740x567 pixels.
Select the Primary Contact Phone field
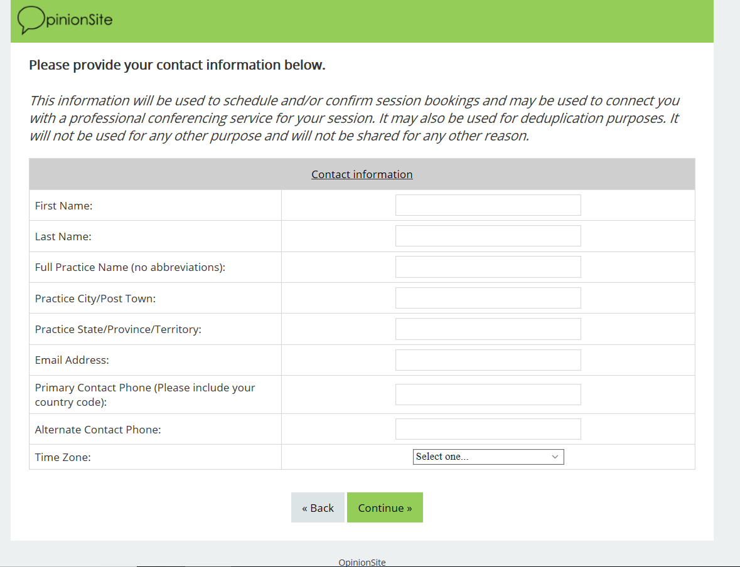pos(488,395)
